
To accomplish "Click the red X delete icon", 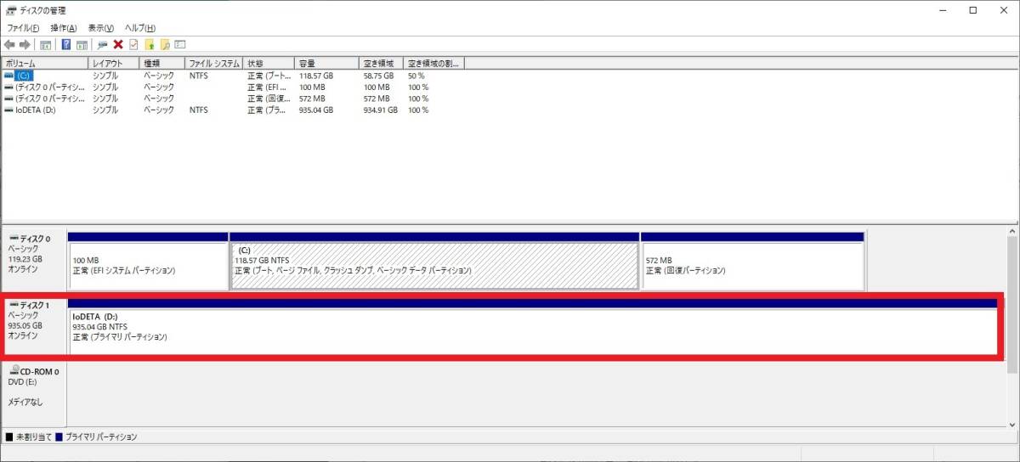I will click(x=118, y=44).
